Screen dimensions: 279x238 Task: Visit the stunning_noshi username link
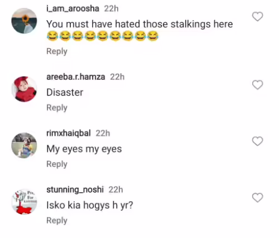[x=75, y=190]
